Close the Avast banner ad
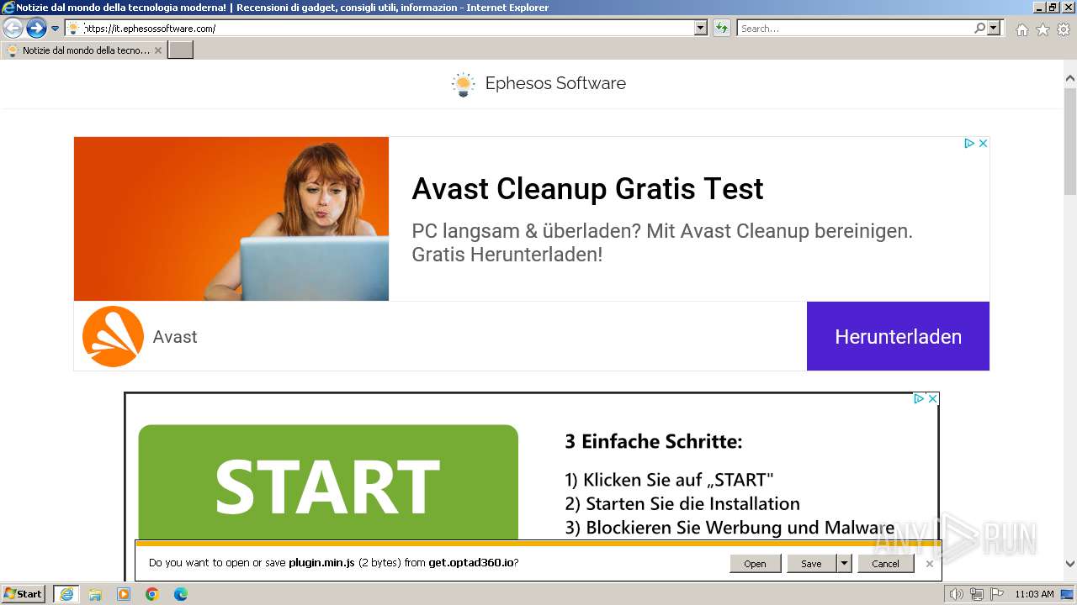 tap(983, 144)
